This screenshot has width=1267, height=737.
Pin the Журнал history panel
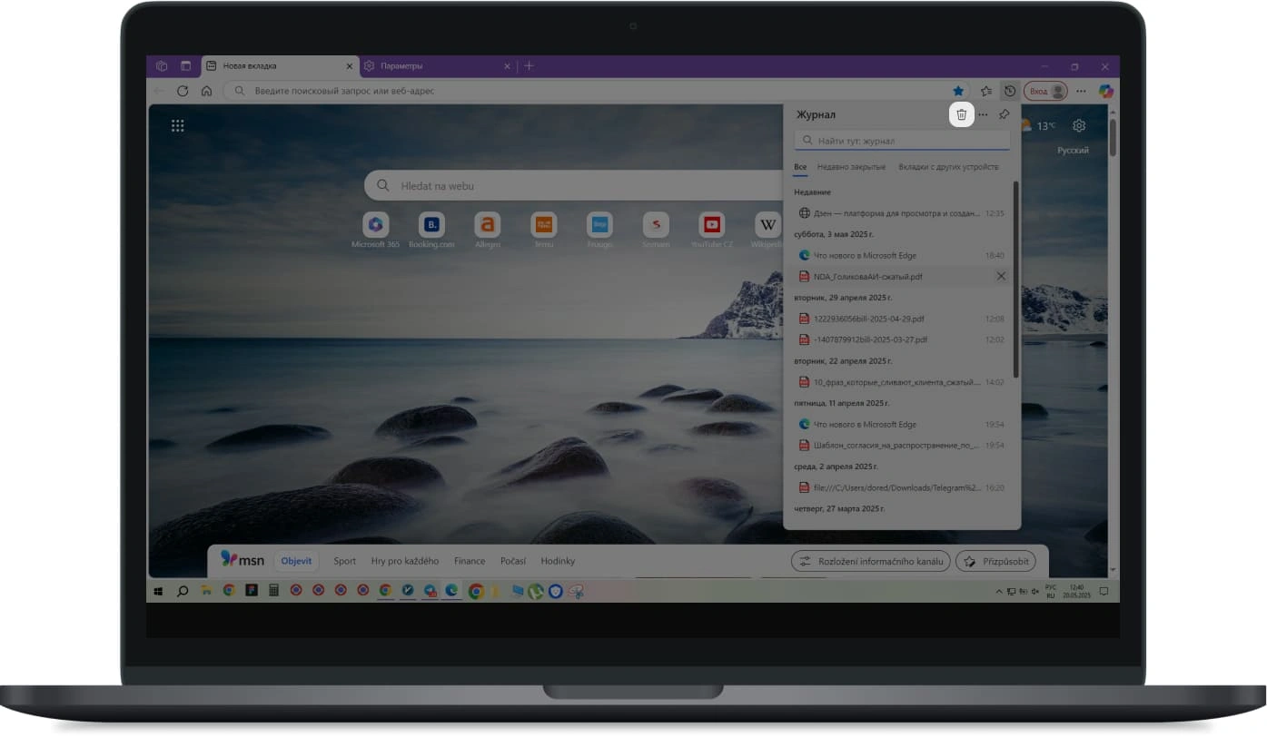click(1004, 114)
